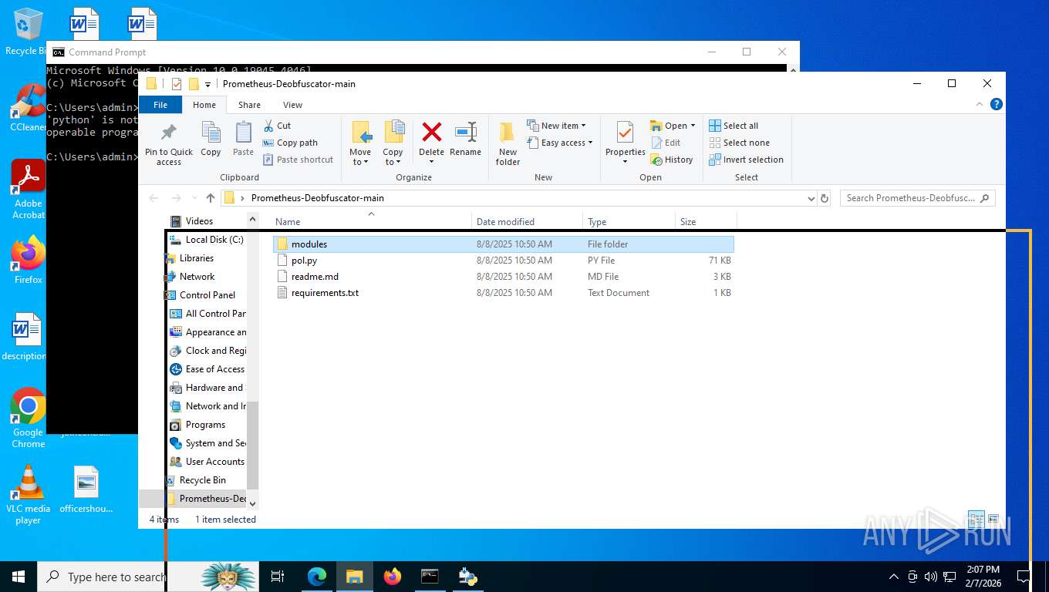Viewport: 1049px width, 592px height.
Task: Open CCleaner desktop shortcut
Action: coord(28,108)
